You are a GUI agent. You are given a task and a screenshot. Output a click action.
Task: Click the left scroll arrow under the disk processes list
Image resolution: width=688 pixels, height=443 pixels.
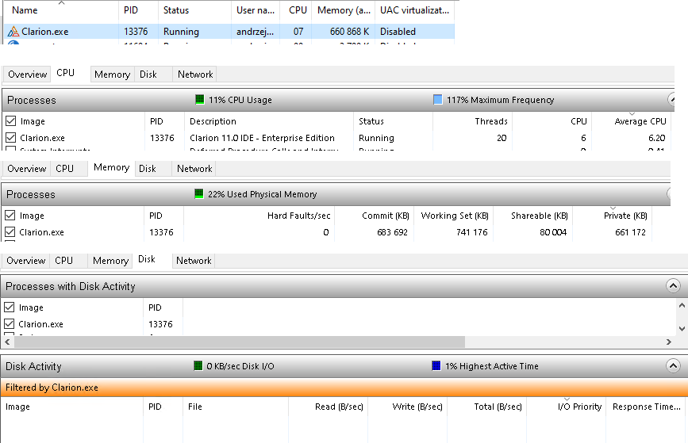[7, 342]
